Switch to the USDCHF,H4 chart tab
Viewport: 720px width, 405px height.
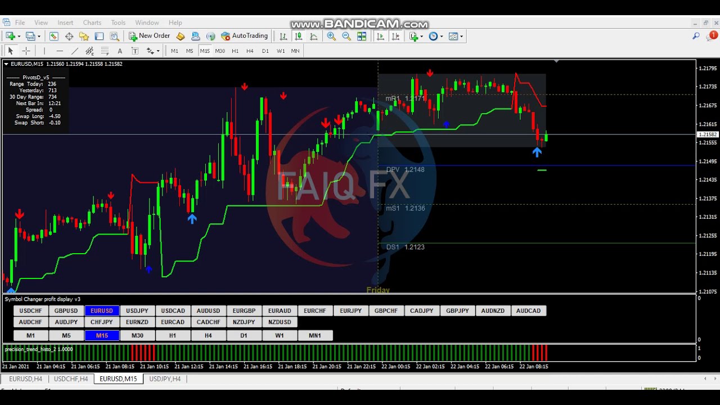tap(71, 379)
